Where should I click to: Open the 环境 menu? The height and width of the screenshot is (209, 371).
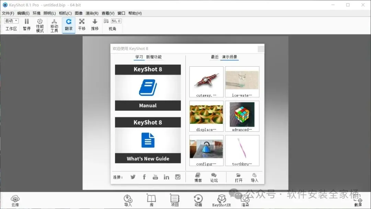click(36, 13)
